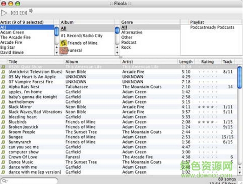Click the search magnifier icon
The width and height of the screenshot is (243, 184).
pyautogui.click(x=5, y=181)
